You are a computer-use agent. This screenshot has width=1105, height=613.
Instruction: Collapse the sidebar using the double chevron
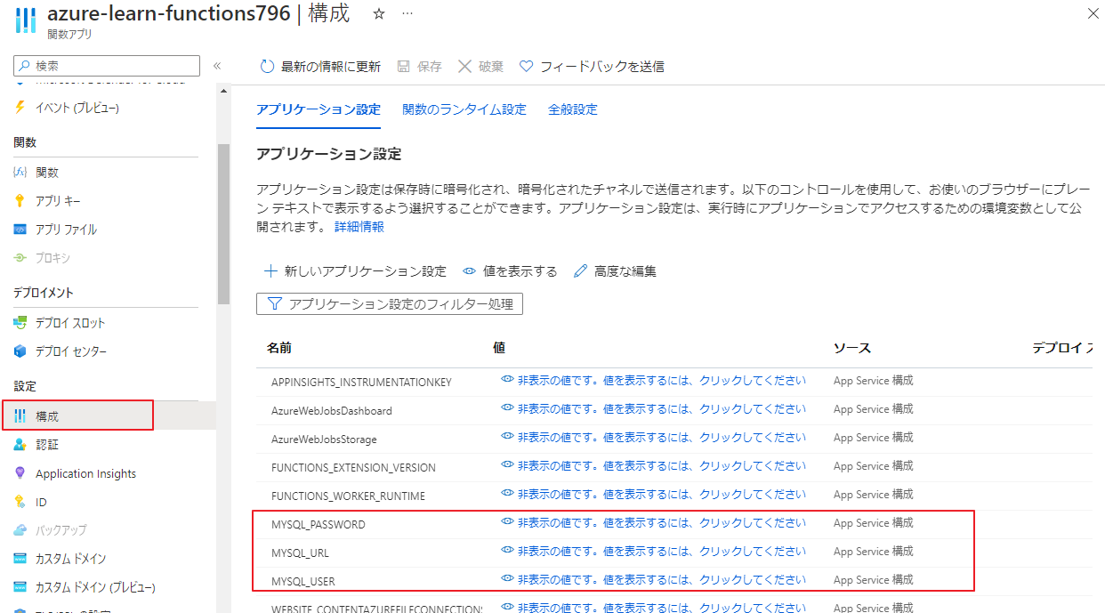[x=217, y=66]
